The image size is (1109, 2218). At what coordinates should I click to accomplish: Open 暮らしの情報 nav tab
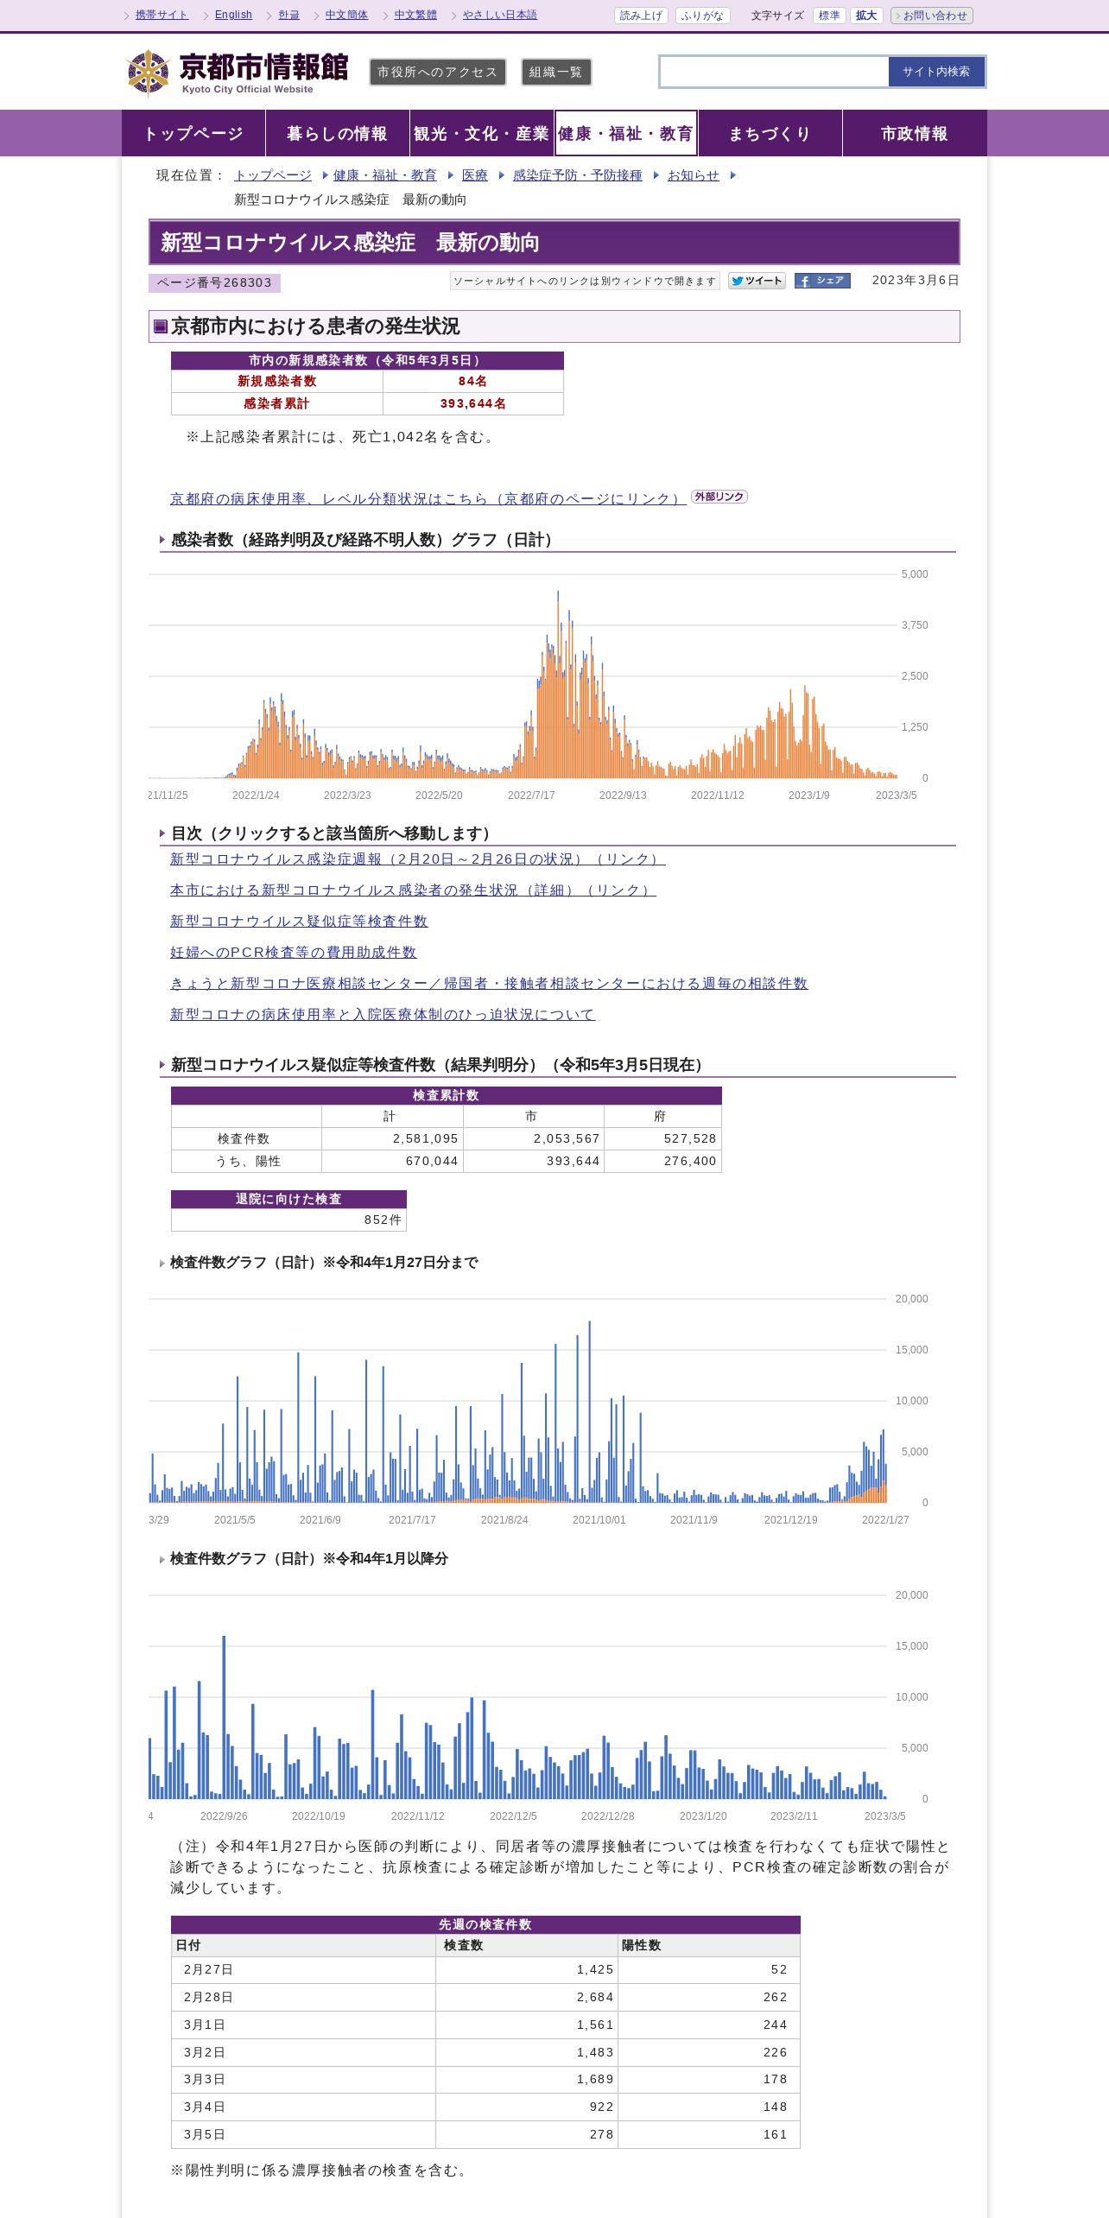point(337,133)
